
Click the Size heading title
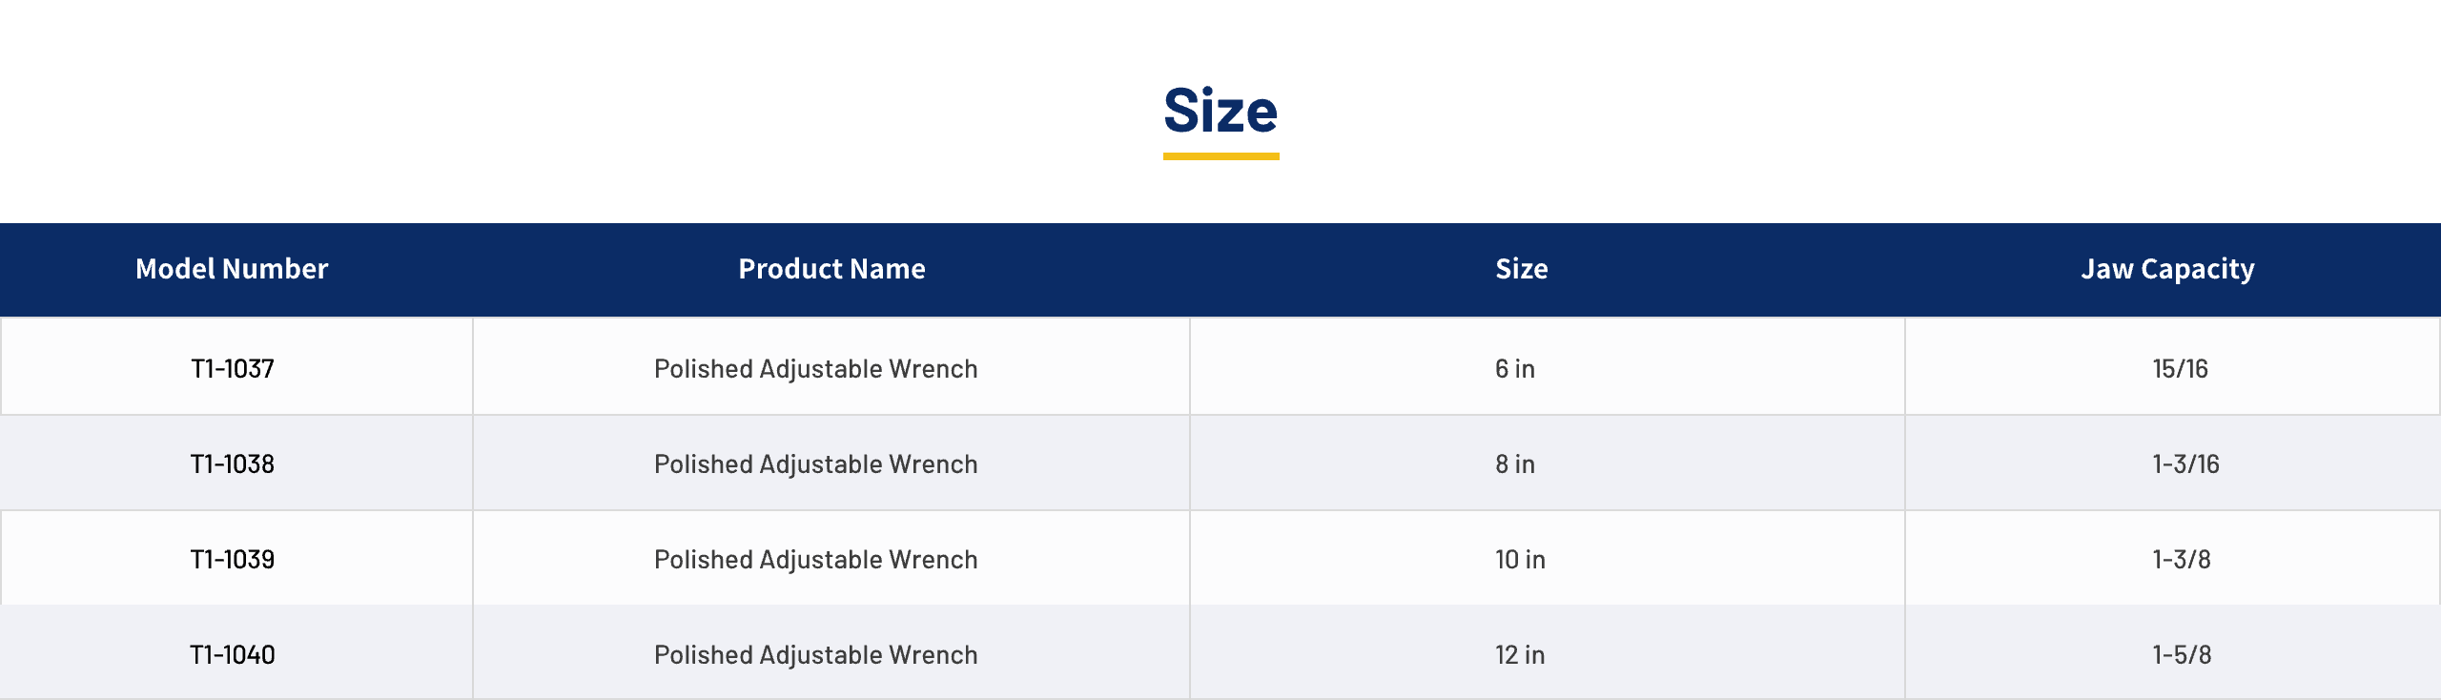[1220, 111]
